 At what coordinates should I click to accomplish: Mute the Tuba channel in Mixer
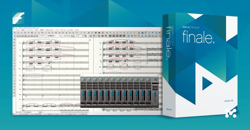(131, 83)
